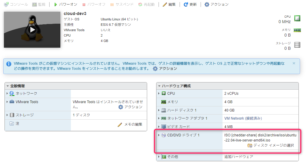Viewport: 306px width, 164px height.
Task: Click the network adapter icon
Action: 164,118
